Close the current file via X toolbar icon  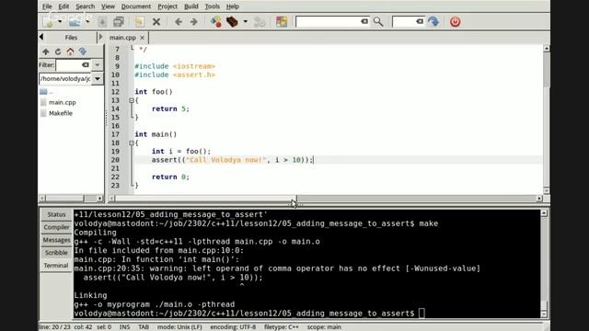pyautogui.click(x=156, y=22)
